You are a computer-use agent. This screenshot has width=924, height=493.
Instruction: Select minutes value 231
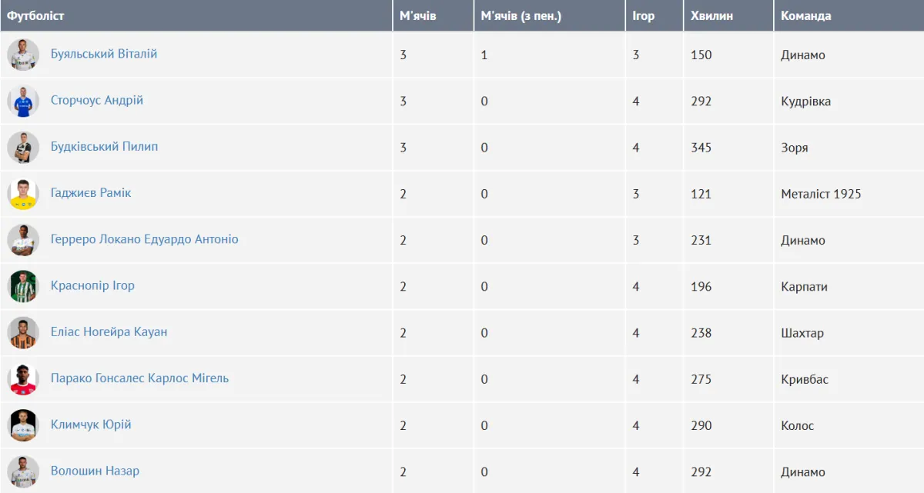pyautogui.click(x=701, y=241)
